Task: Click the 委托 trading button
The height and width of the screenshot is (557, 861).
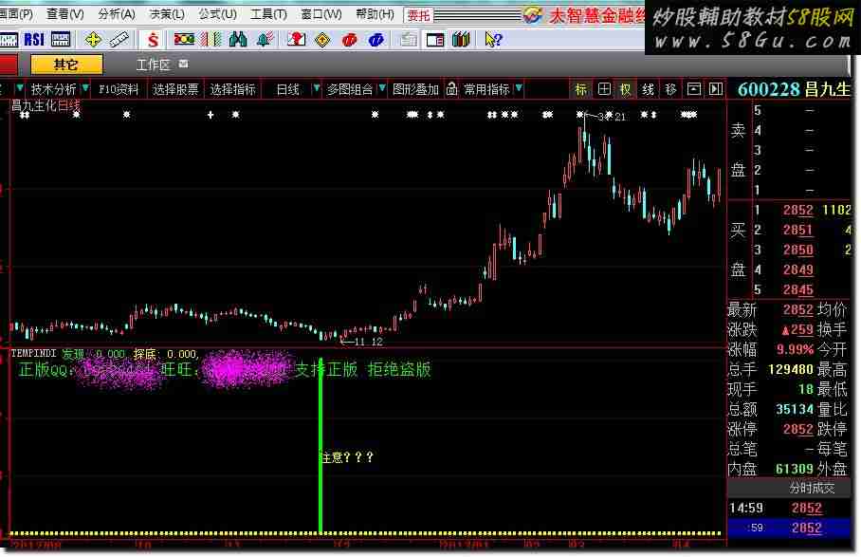Action: pyautogui.click(x=418, y=15)
